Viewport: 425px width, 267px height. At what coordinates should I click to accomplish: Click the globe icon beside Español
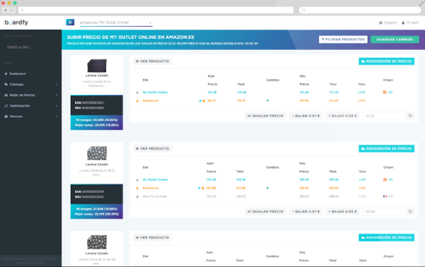click(x=380, y=23)
